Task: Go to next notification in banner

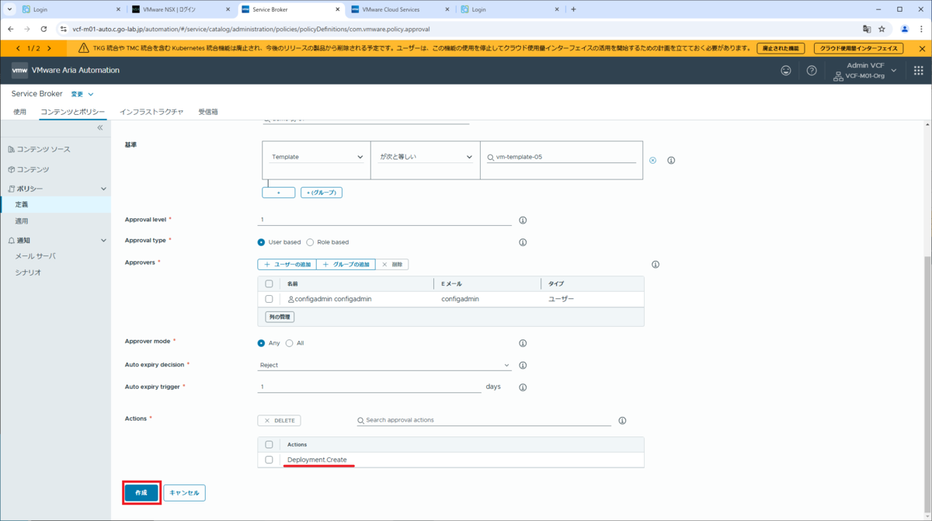Action: tap(49, 48)
